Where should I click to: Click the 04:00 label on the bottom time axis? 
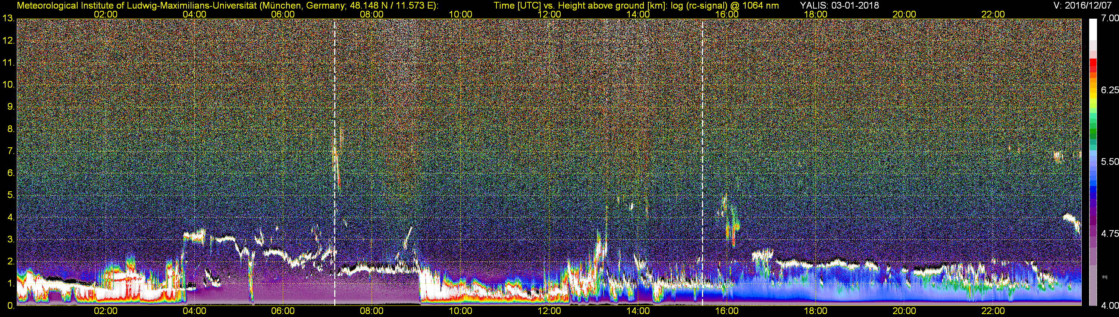[x=194, y=311]
